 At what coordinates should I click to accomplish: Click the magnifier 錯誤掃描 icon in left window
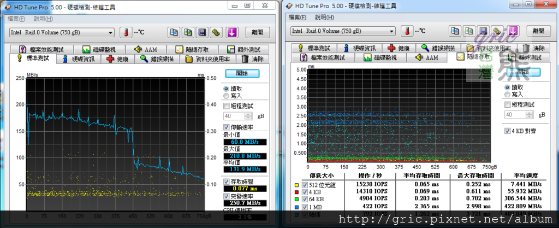(144, 59)
